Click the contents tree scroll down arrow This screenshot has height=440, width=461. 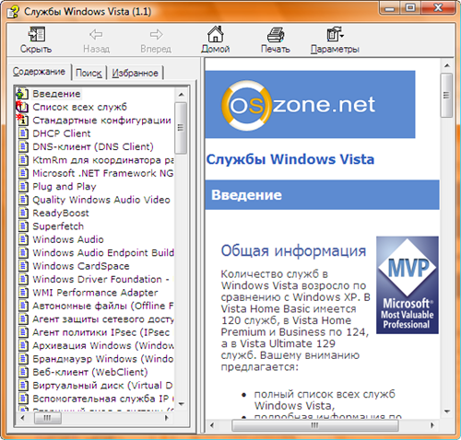click(181, 404)
